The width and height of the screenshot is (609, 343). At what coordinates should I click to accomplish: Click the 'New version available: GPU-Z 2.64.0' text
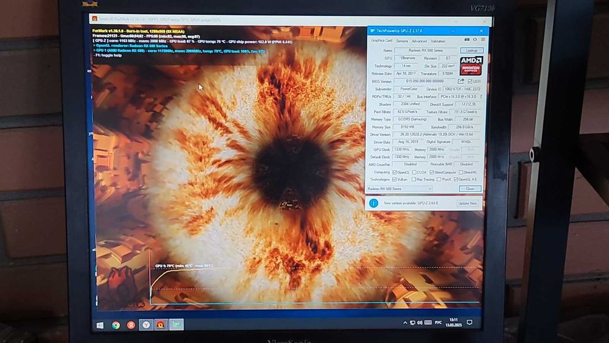[x=410, y=203]
